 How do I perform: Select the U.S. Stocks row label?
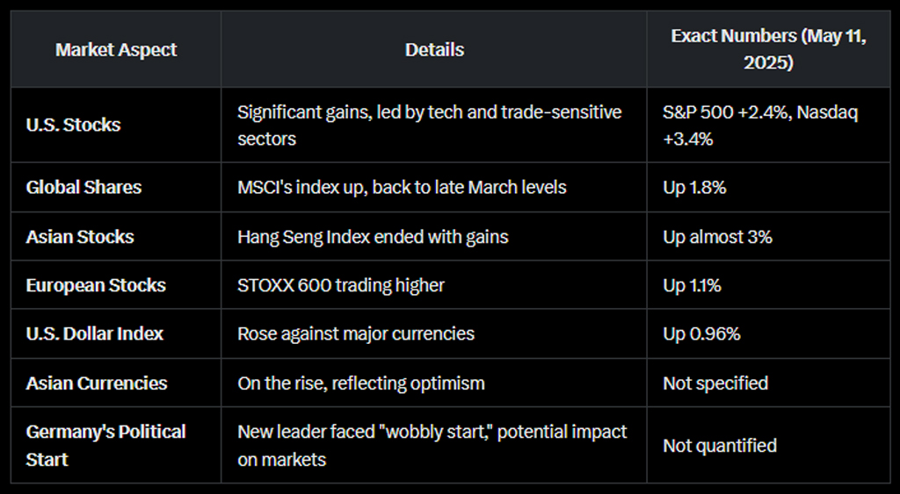74,125
